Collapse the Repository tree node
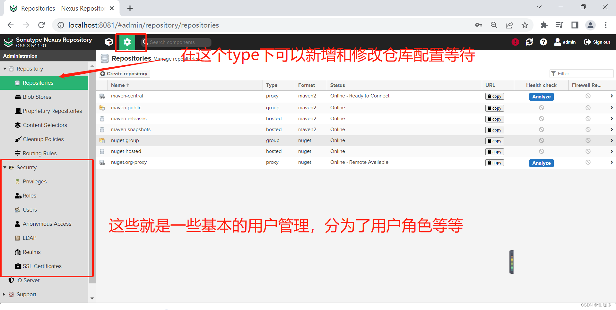The width and height of the screenshot is (616, 310). tap(5, 69)
